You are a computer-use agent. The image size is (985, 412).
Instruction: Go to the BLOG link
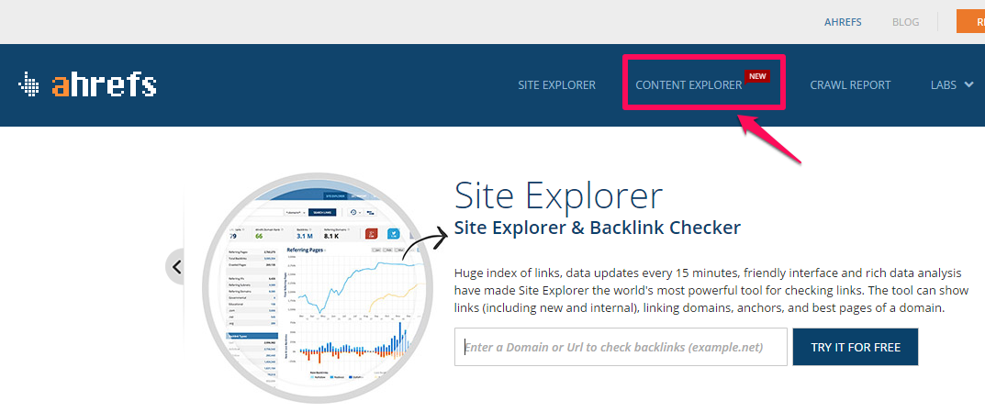905,22
